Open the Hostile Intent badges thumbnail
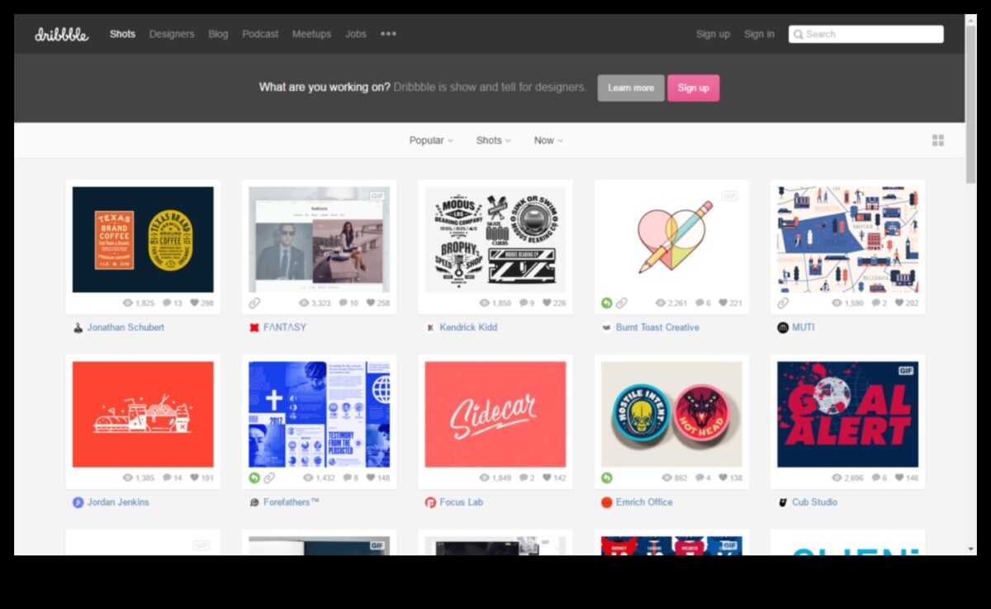Screen dimensions: 991x609 [671, 414]
